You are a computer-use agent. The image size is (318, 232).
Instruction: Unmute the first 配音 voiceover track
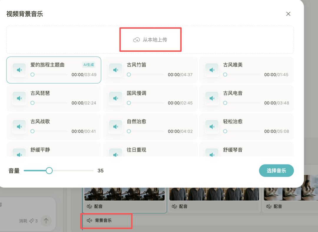pyautogui.click(x=89, y=206)
